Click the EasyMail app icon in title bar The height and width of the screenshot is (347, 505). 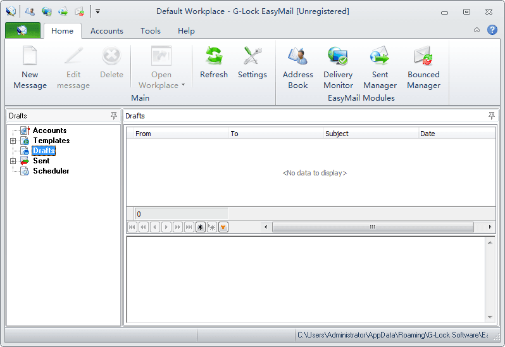tap(11, 11)
